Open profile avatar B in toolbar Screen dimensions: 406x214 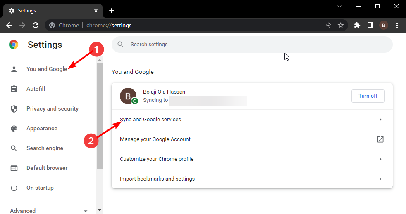pyautogui.click(x=384, y=25)
